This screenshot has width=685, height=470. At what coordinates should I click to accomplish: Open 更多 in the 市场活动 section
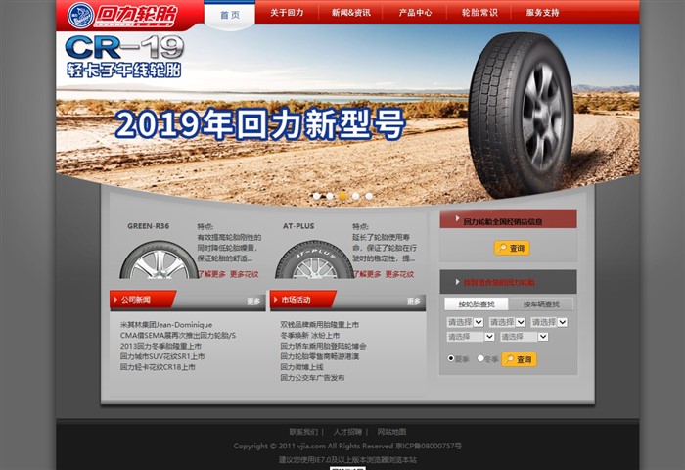413,301
